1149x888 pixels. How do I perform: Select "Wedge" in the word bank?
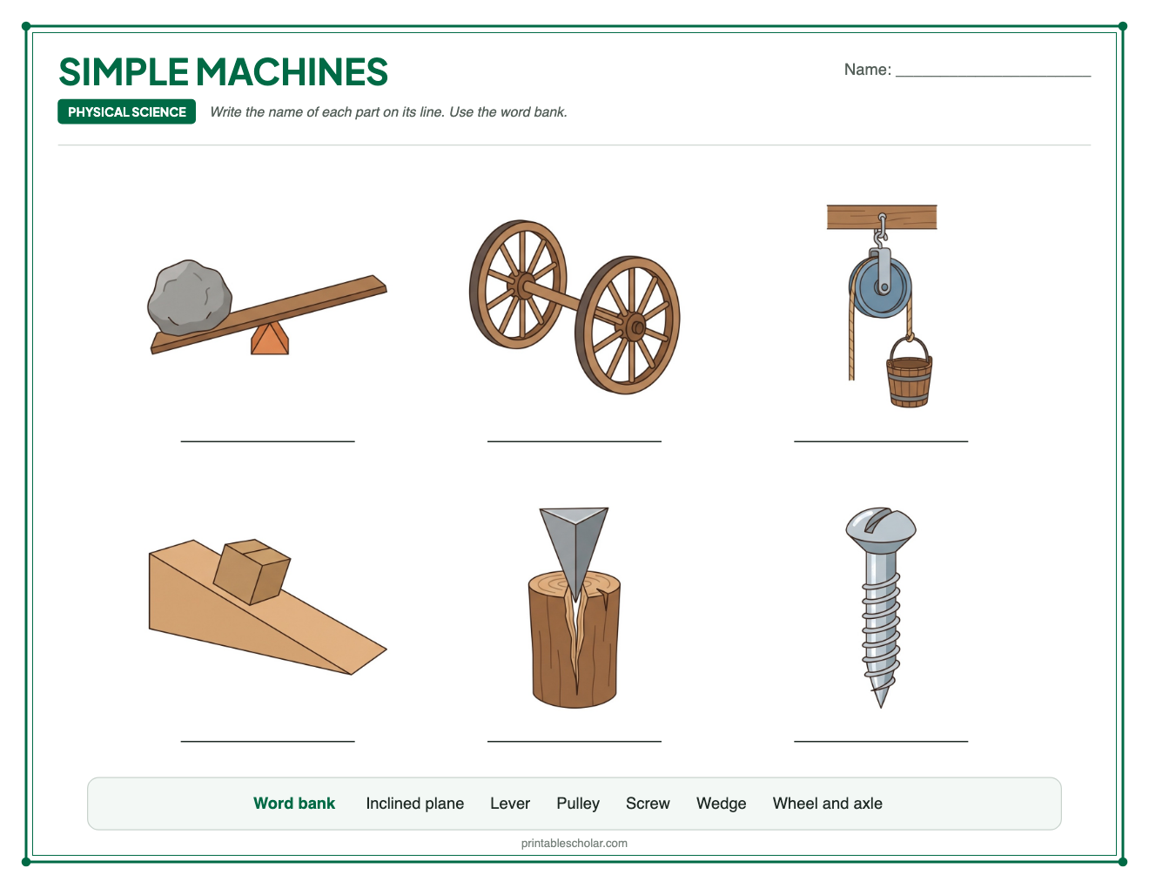coord(722,804)
